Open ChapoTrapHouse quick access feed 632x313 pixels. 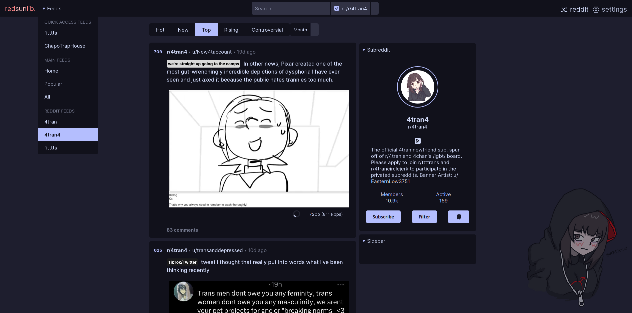point(68,46)
